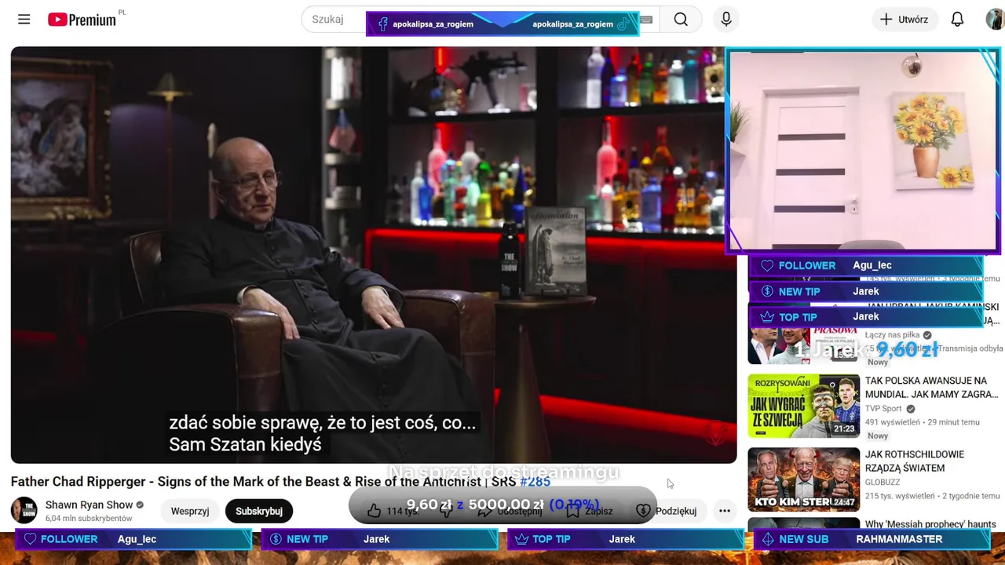Click the Wesprzyj join button
This screenshot has width=1005, height=565.
[x=190, y=511]
